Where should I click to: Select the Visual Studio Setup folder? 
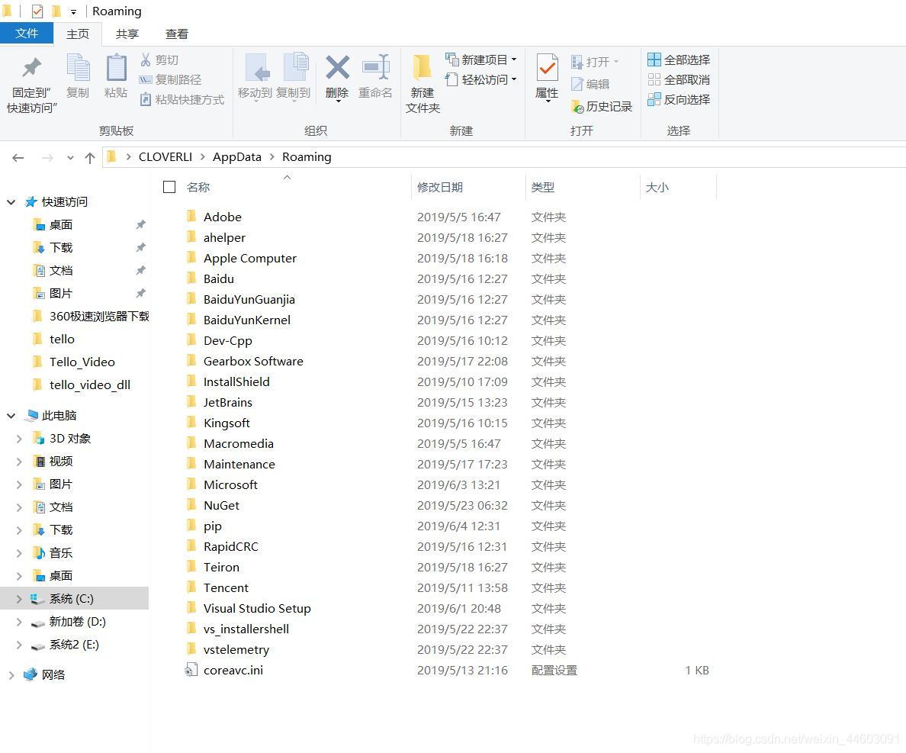257,609
